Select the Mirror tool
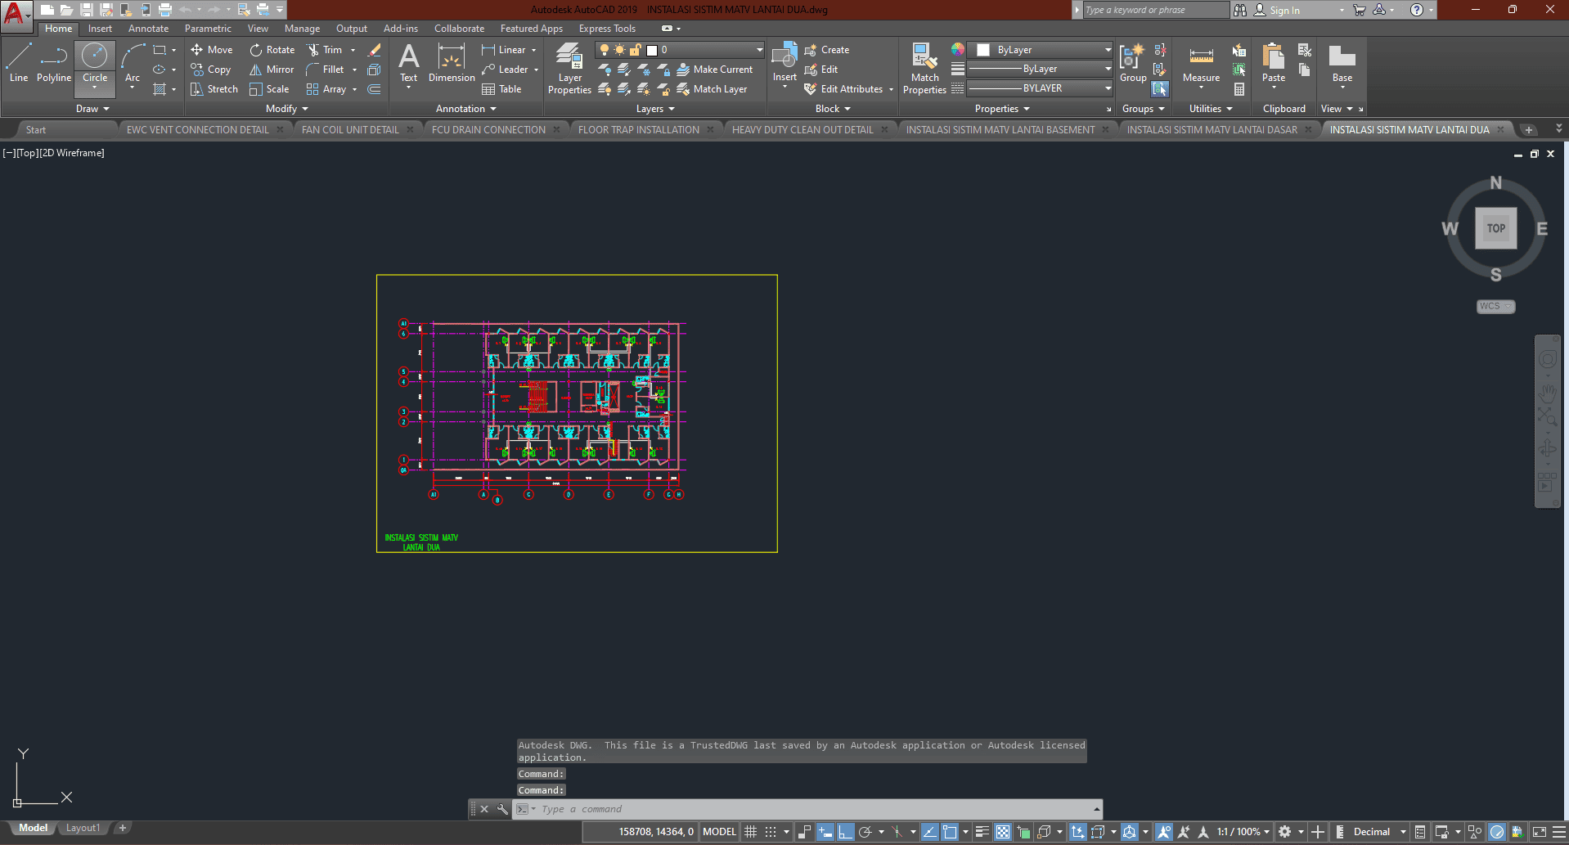 point(272,70)
